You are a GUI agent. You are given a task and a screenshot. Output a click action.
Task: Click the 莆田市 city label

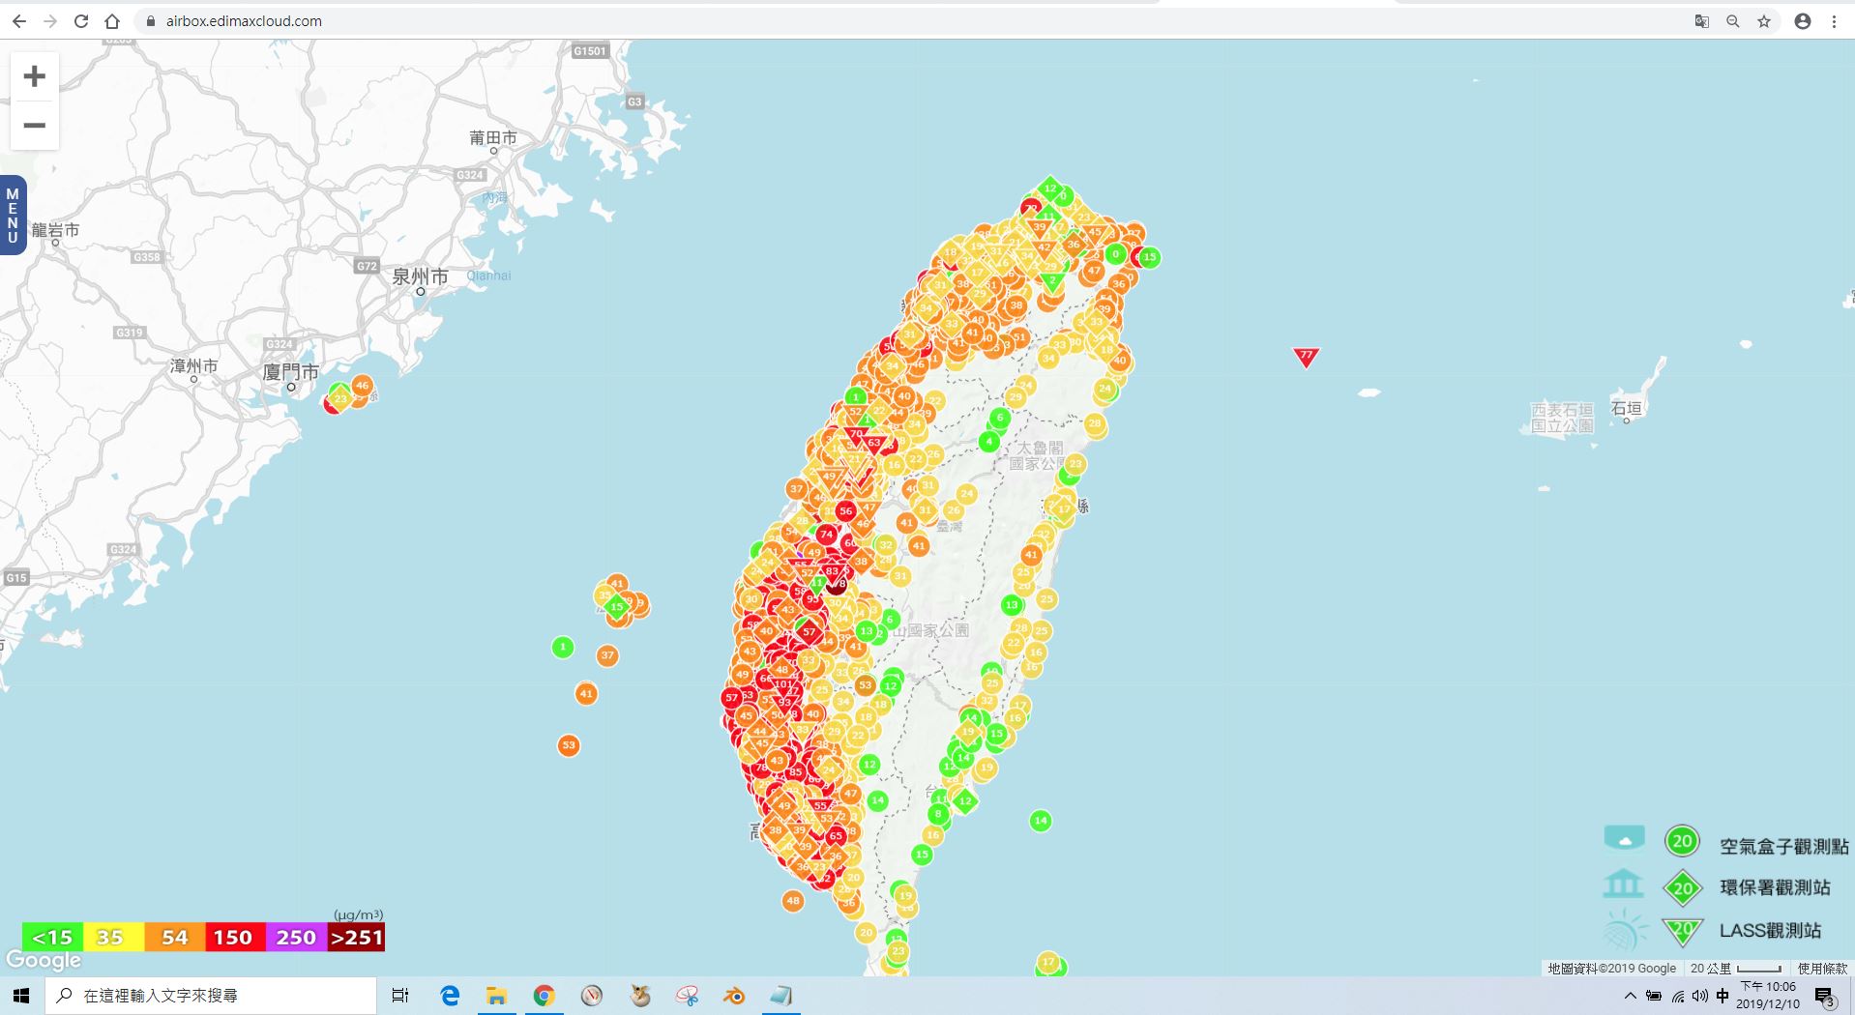tap(492, 138)
